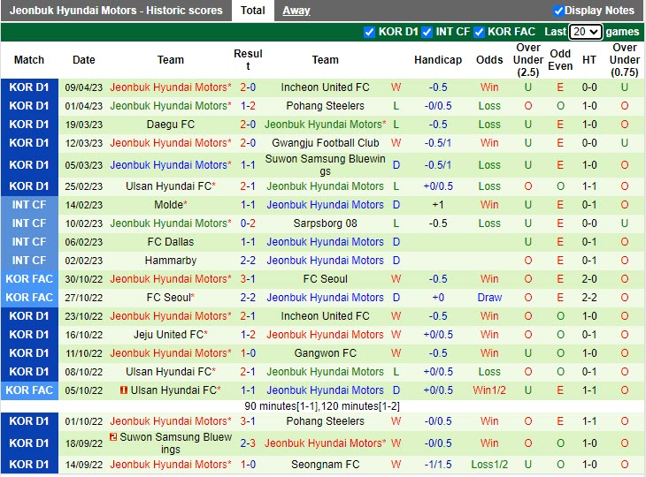The image size is (646, 477).
Task: Open Gangwon FC team link
Action: (x=325, y=352)
